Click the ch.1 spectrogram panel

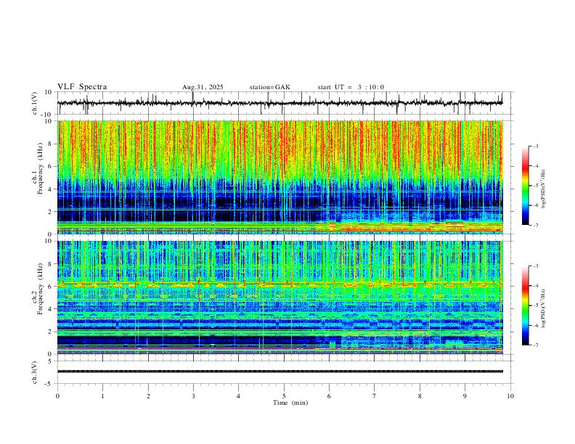(x=280, y=177)
